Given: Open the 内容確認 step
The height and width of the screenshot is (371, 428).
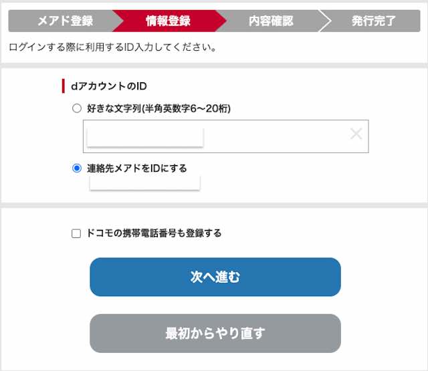Looking at the screenshot, I should pyautogui.click(x=270, y=21).
